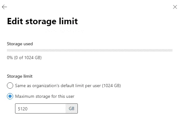Image resolution: width=181 pixels, height=122 pixels.
Task: Click the "Edit storage limit" heading
Action: (x=42, y=21)
